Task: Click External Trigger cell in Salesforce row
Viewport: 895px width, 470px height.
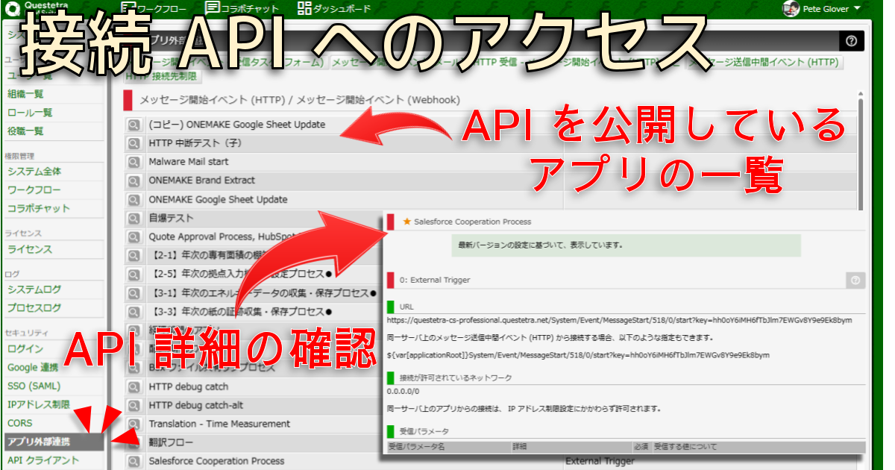Action: [x=600, y=462]
